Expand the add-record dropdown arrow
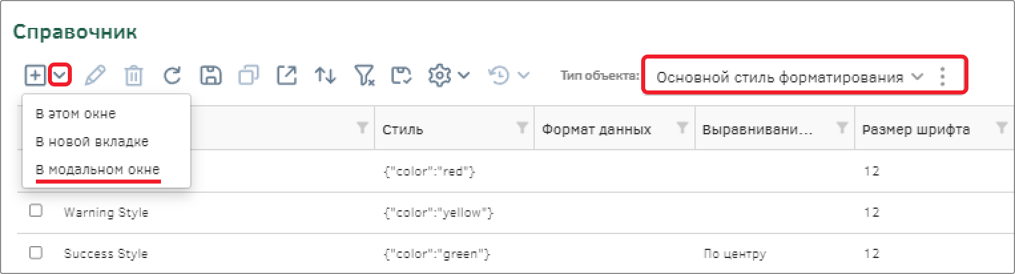Image resolution: width=1015 pixels, height=274 pixels. click(61, 76)
